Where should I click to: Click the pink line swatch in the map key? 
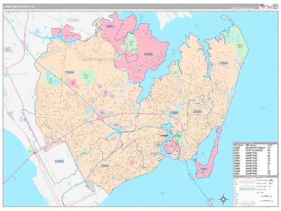[x=247, y=182]
